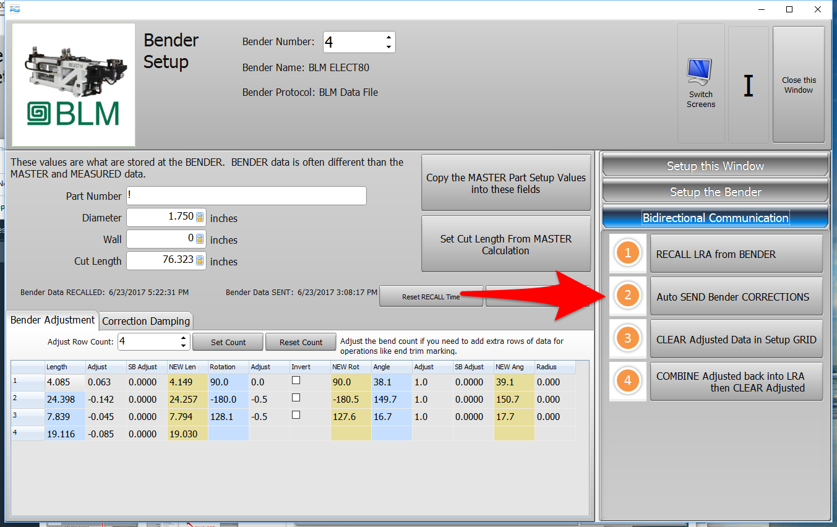Open calculator icon in Cut Length field
The image size is (837, 527).
coord(200,261)
